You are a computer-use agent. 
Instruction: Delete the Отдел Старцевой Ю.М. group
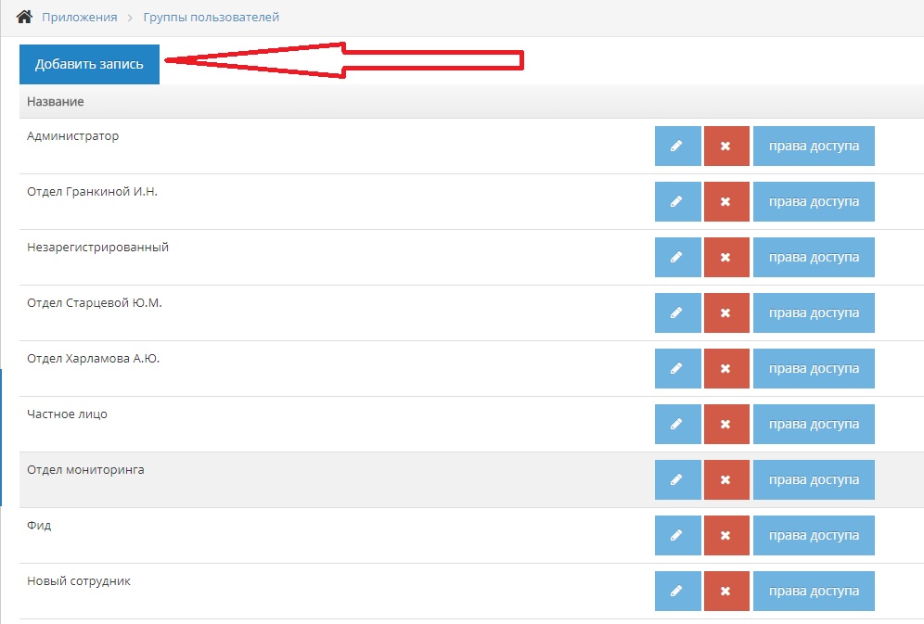point(725,313)
